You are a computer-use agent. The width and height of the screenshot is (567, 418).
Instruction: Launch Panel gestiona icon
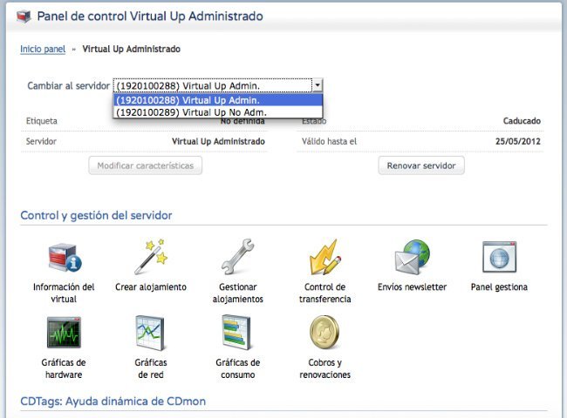coord(499,258)
